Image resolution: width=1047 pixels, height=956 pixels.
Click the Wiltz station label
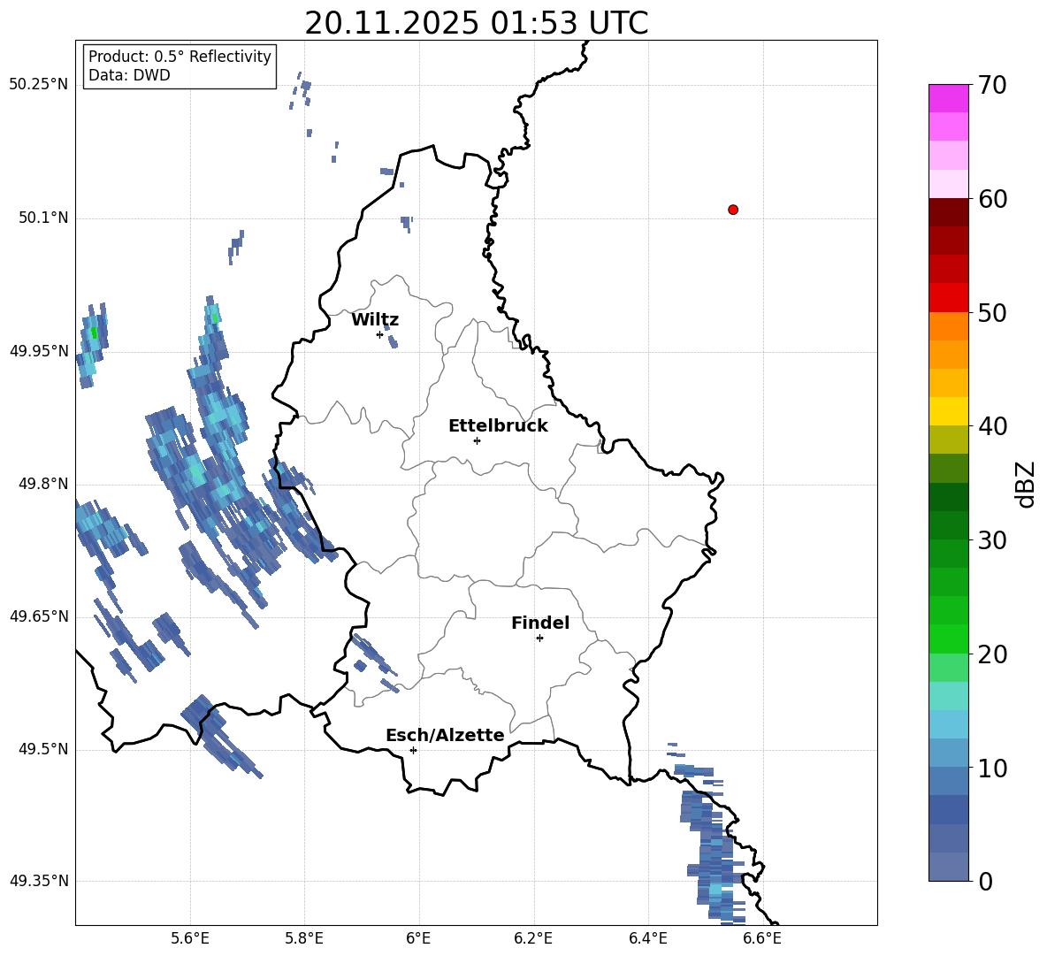(x=375, y=320)
